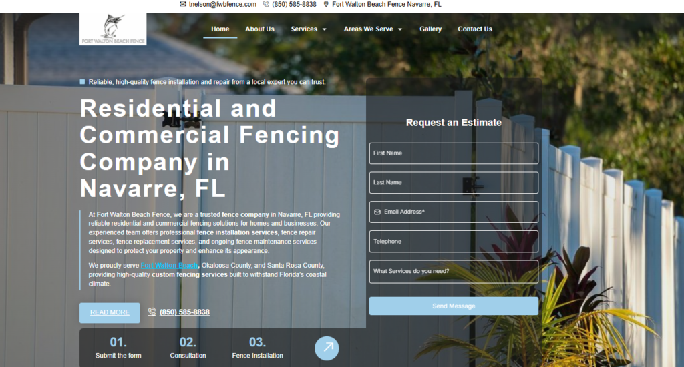Focus the Last Name field
Screen dimensions: 684x367
pos(454,183)
